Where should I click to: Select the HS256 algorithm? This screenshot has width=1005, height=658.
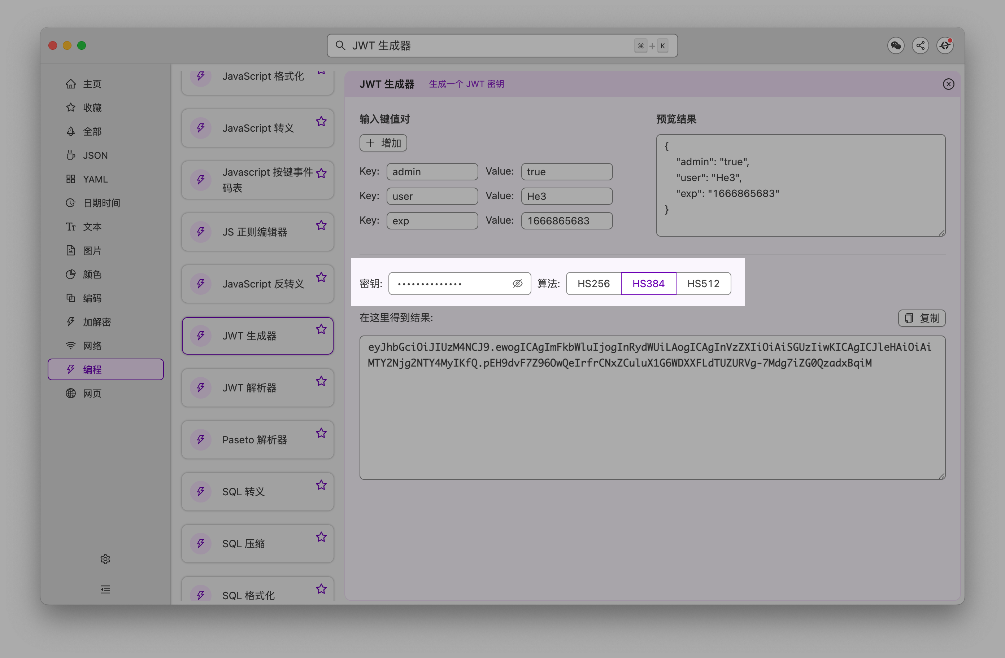593,284
